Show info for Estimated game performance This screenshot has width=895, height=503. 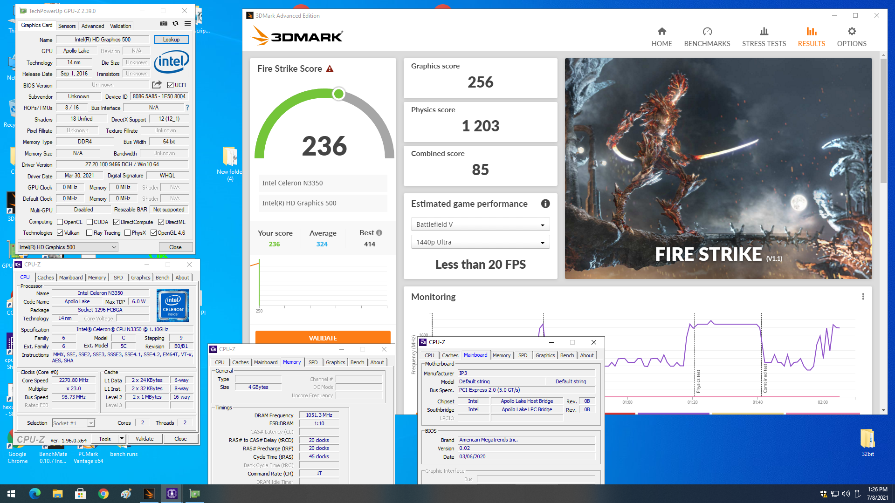click(545, 204)
